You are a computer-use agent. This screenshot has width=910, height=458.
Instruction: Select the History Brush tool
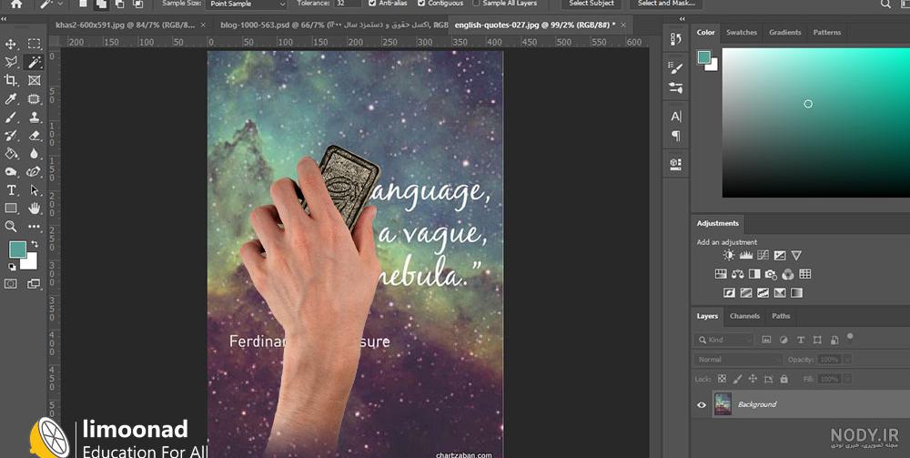[x=10, y=136]
